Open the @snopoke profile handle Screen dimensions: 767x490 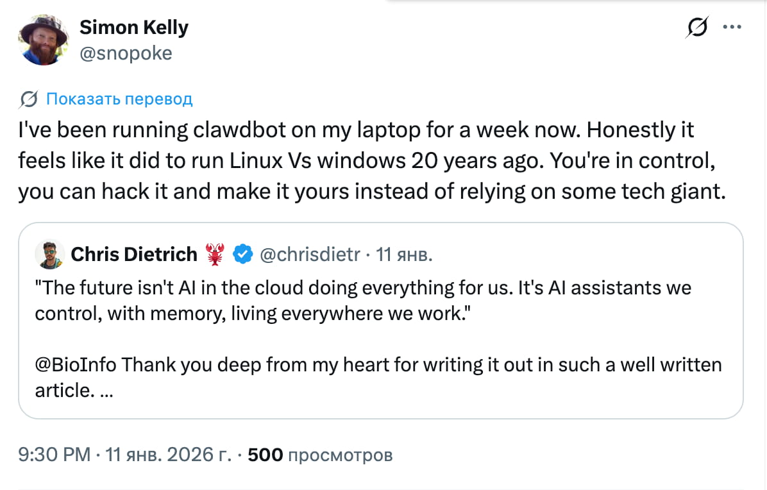point(126,53)
